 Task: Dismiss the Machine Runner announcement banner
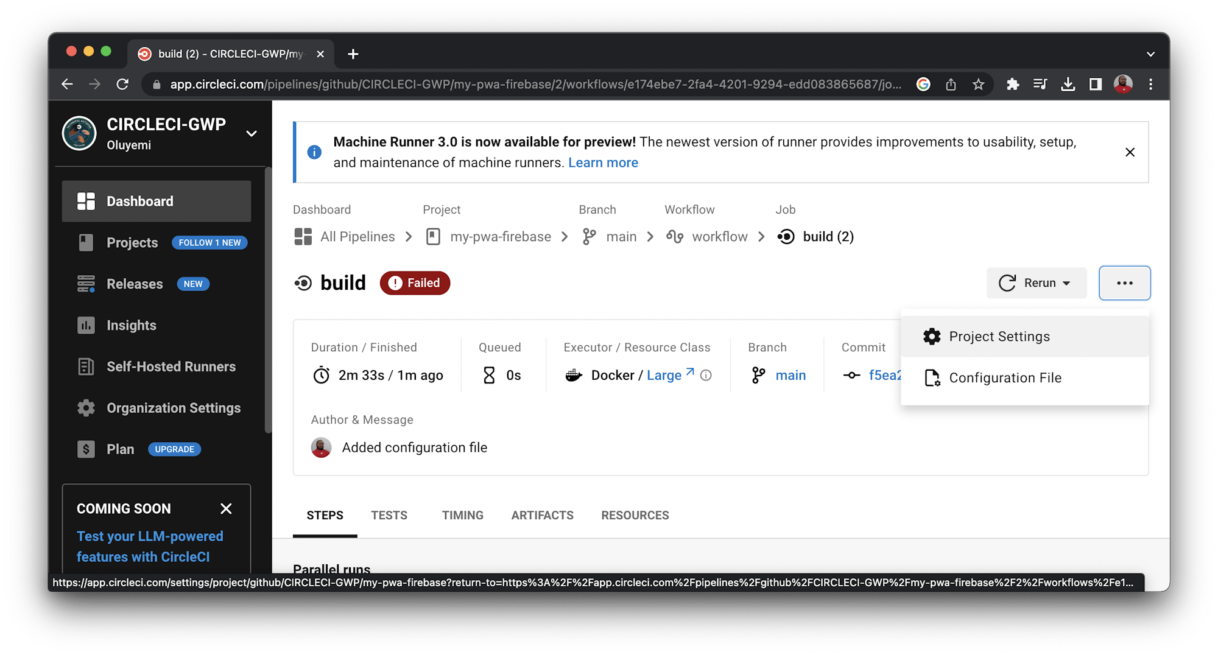tap(1130, 152)
